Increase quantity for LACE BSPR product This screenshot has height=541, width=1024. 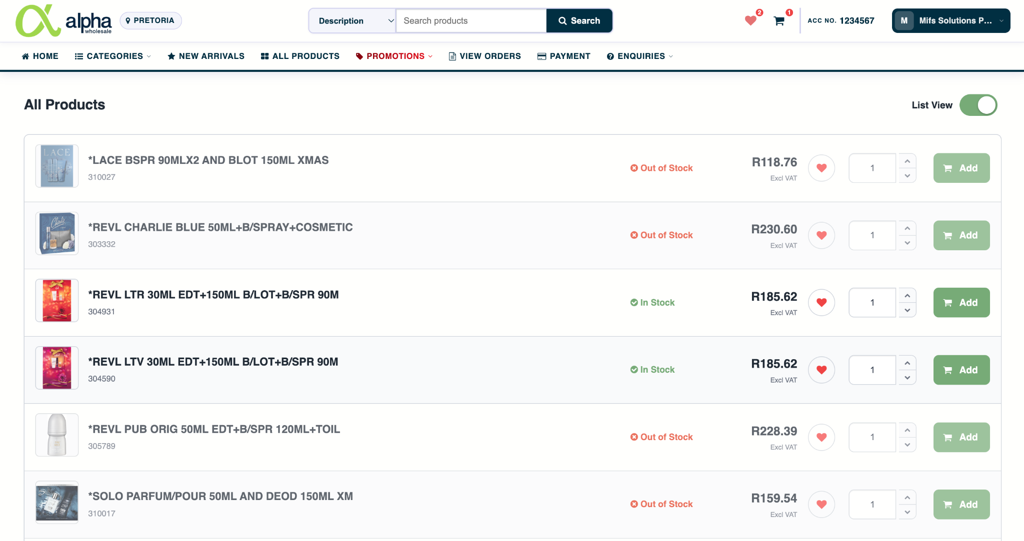tap(907, 161)
